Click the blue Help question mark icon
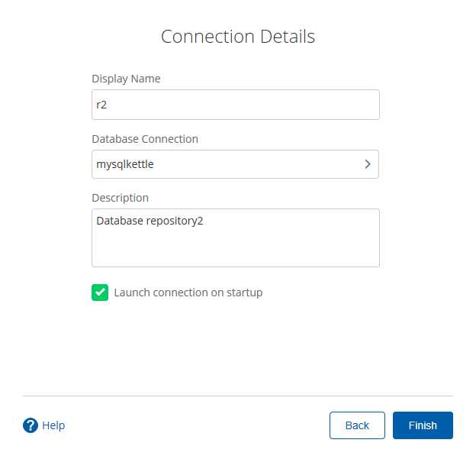The image size is (476, 459). (31, 425)
